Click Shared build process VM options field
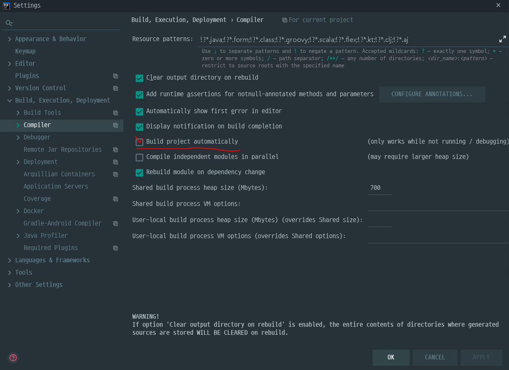 pos(438,204)
